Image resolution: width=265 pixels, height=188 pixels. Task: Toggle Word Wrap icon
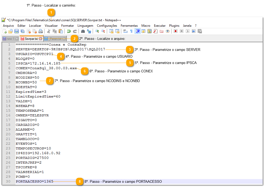[x=125, y=31]
